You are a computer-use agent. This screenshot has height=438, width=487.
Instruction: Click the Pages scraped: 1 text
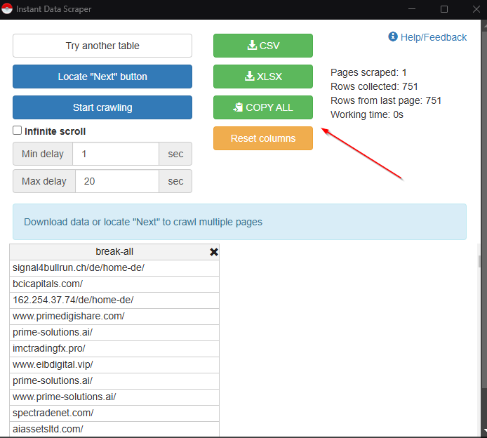coord(368,72)
